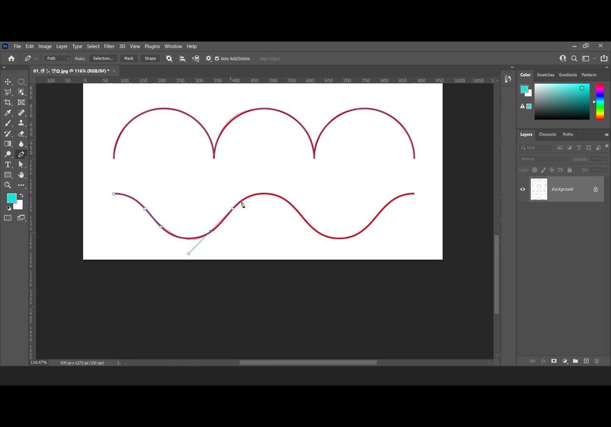Select the Path Selection tool
Screen dimensions: 611x427
point(21,164)
